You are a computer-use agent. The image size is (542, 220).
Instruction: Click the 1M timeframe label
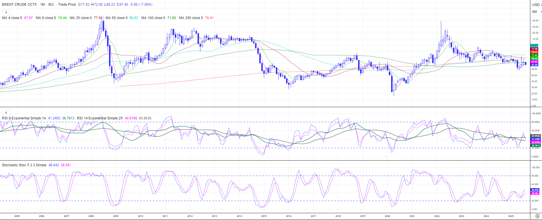pos(42,5)
